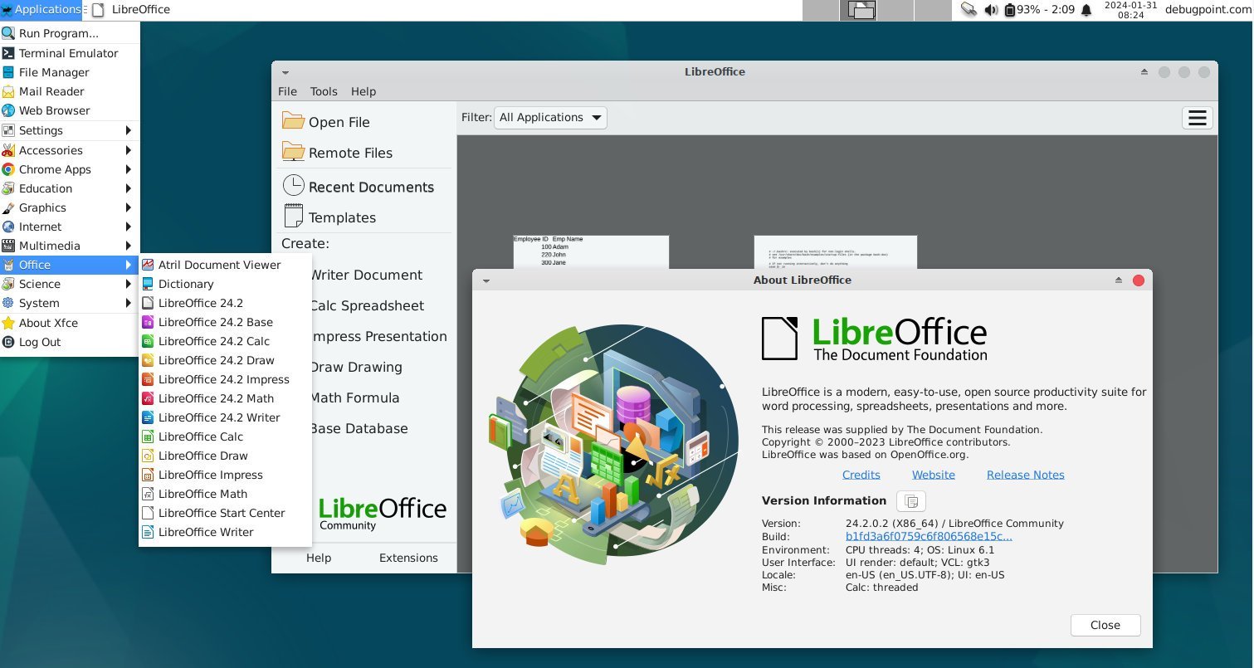
Task: Open the hamburger menu in Start Center
Action: tap(1198, 118)
